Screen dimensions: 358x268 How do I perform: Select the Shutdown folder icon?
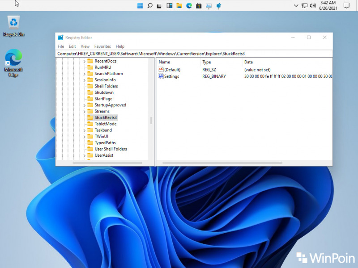[x=90, y=92]
